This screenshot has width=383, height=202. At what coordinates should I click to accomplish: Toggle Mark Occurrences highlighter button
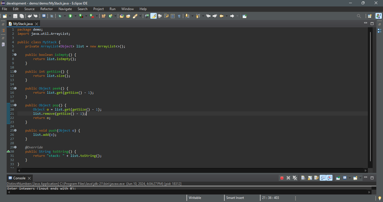[x=153, y=16]
